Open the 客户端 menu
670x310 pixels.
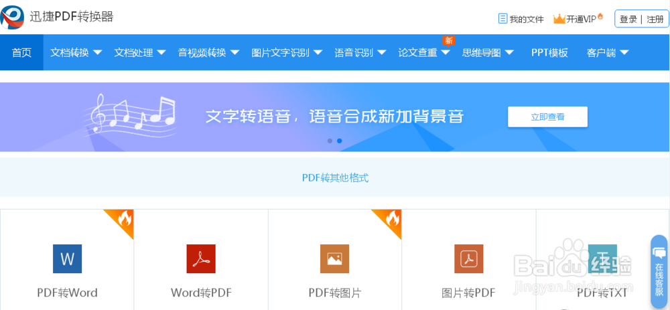(x=601, y=52)
